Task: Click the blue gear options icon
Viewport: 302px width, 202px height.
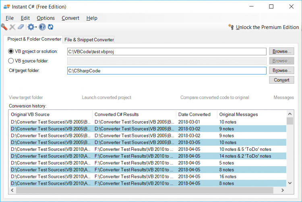Action: pos(31,27)
